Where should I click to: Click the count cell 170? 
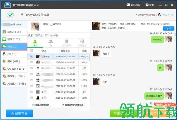[84, 68]
